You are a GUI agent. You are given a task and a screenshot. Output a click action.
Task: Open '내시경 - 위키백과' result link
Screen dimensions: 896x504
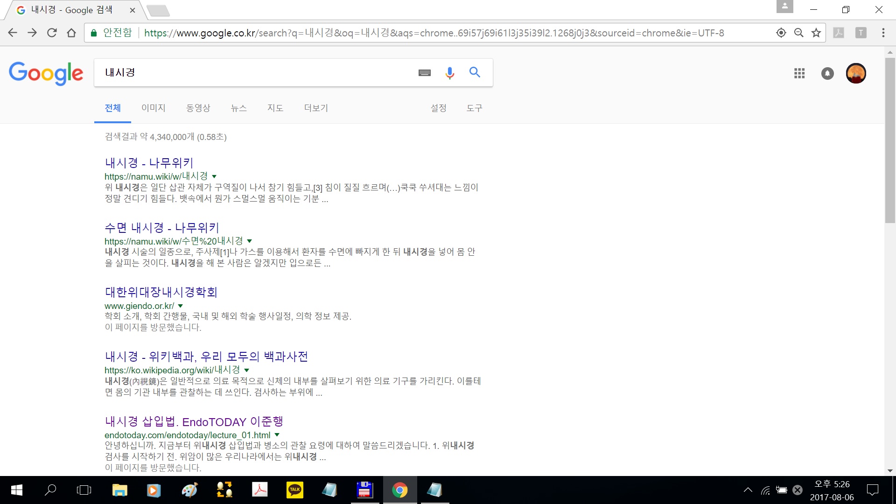coord(206,357)
